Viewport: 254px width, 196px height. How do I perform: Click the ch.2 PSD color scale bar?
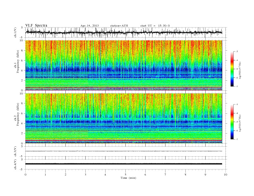(x=232, y=122)
